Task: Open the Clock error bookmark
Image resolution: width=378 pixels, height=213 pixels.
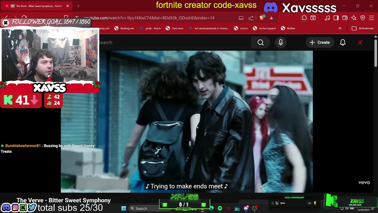Action: [x=175, y=28]
